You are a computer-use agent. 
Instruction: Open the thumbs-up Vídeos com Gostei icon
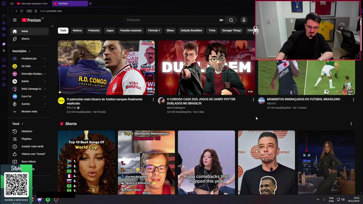15,154
